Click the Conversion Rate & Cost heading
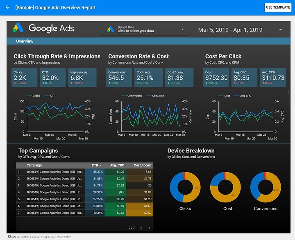 tap(138, 56)
